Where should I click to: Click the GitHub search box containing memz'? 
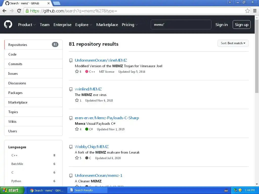181,25
